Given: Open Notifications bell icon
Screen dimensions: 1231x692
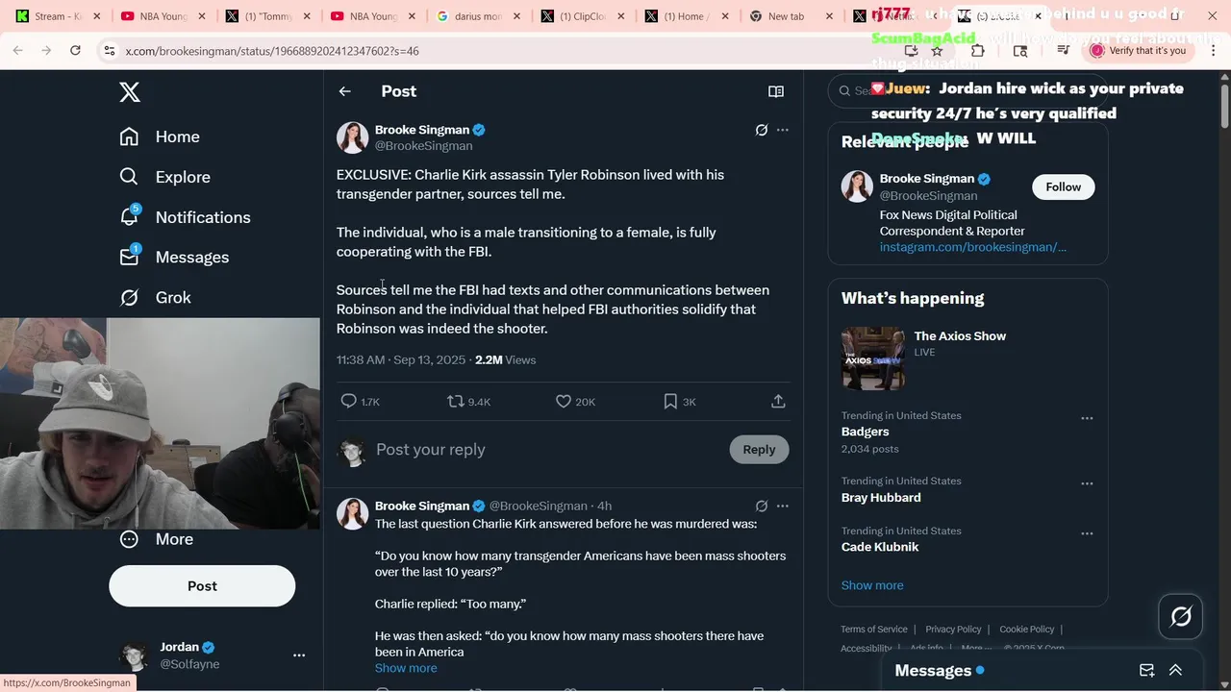Looking at the screenshot, I should coord(129,216).
